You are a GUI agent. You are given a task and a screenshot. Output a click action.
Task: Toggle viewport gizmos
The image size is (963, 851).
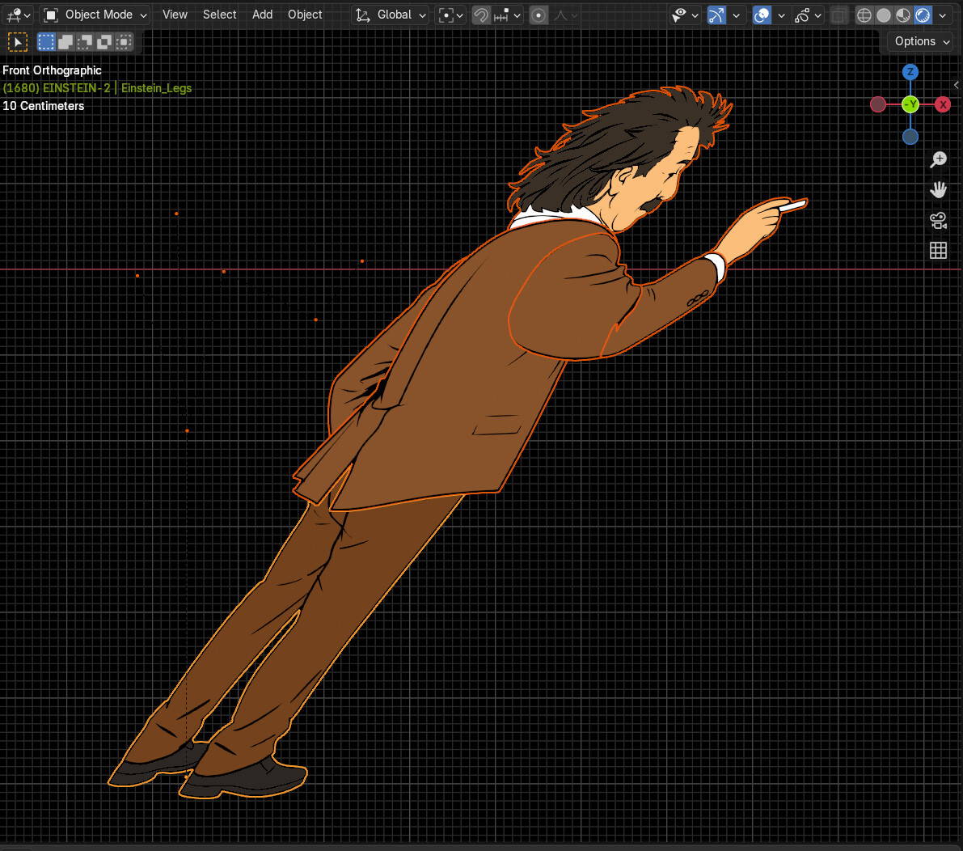pos(716,15)
